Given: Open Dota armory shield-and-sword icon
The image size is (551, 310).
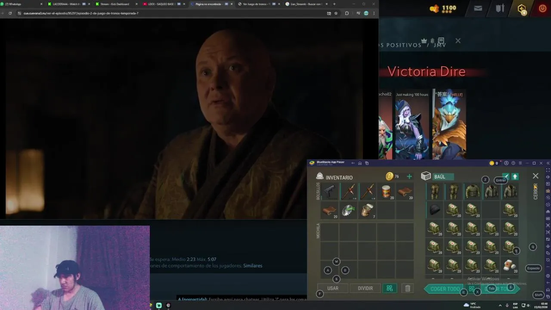Looking at the screenshot, I should 500,8.
